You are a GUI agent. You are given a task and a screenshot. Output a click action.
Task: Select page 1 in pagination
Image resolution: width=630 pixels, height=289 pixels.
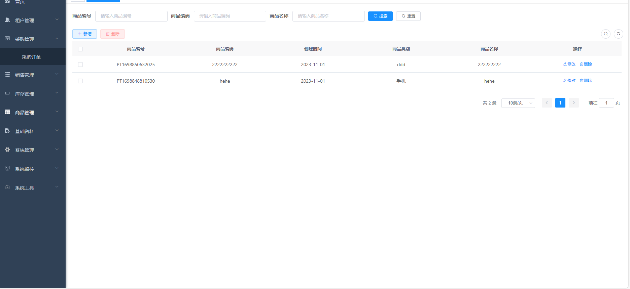pyautogui.click(x=560, y=103)
